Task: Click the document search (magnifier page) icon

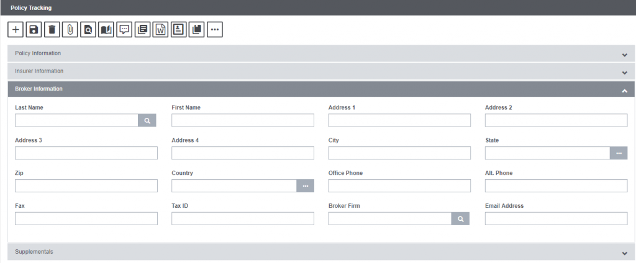Action: (88, 30)
